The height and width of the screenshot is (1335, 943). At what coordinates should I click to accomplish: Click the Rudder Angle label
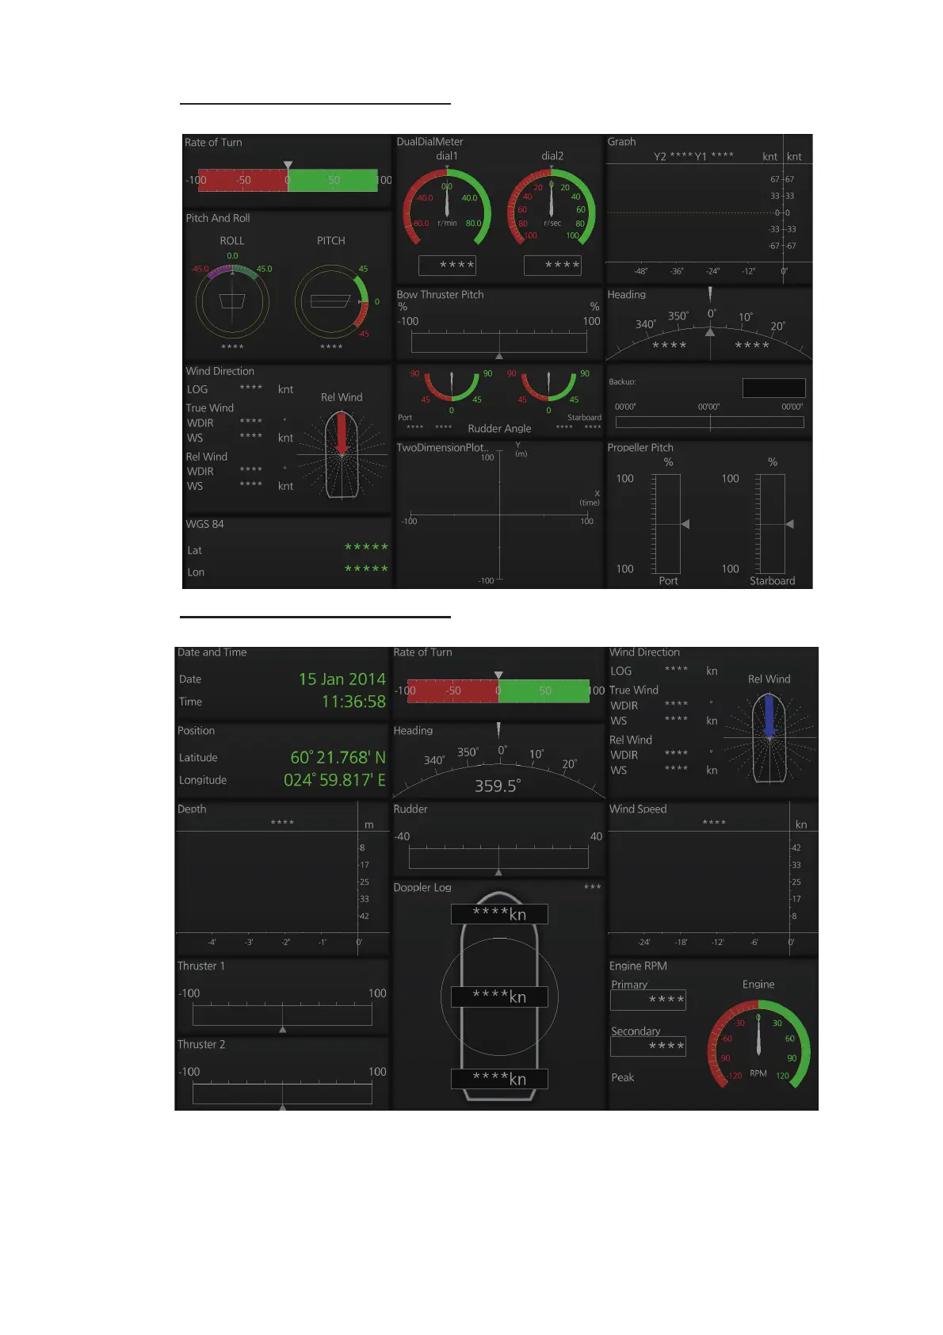coord(499,429)
